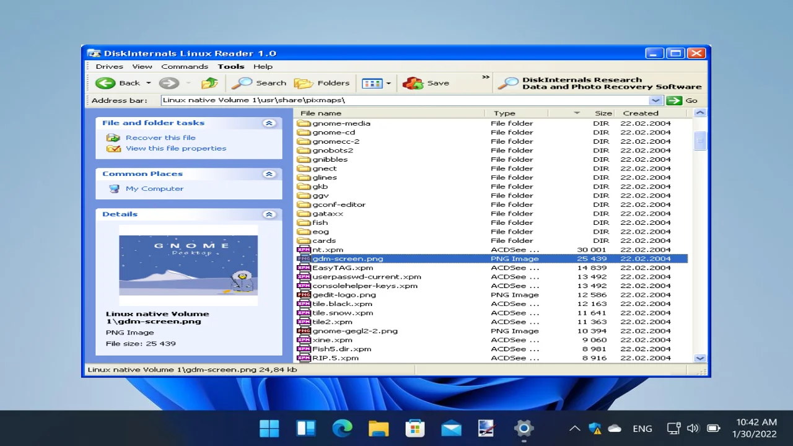Click the Folders toolbar icon
This screenshot has width=793, height=446.
304,83
